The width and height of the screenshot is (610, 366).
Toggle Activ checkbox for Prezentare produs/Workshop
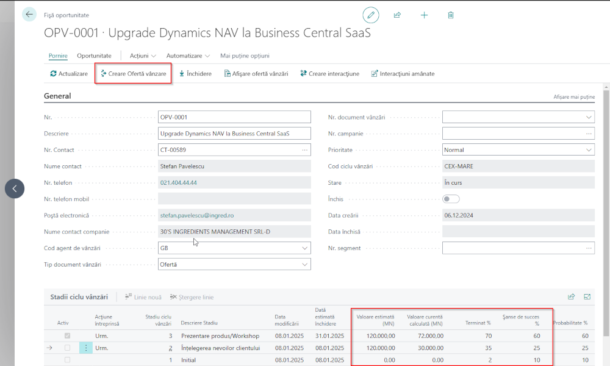point(67,335)
